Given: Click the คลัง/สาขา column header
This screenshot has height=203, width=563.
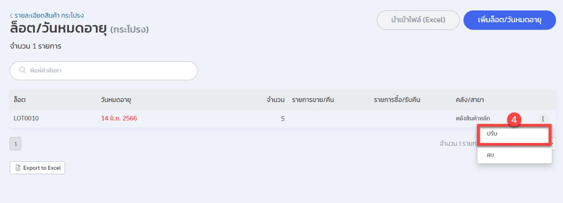Looking at the screenshot, I should (x=470, y=100).
